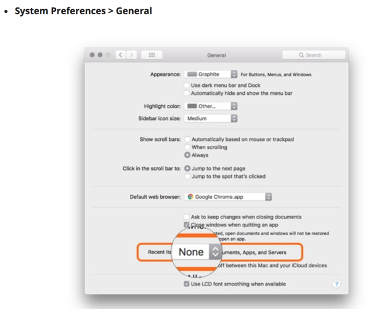The image size is (371, 309).
Task: Select the When scrolling radio option
Action: (x=187, y=147)
